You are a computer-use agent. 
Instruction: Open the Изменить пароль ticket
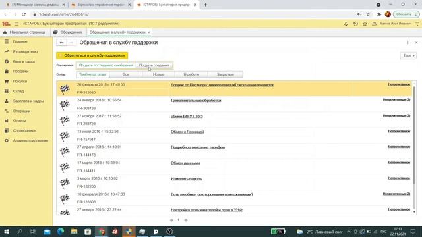(186, 178)
